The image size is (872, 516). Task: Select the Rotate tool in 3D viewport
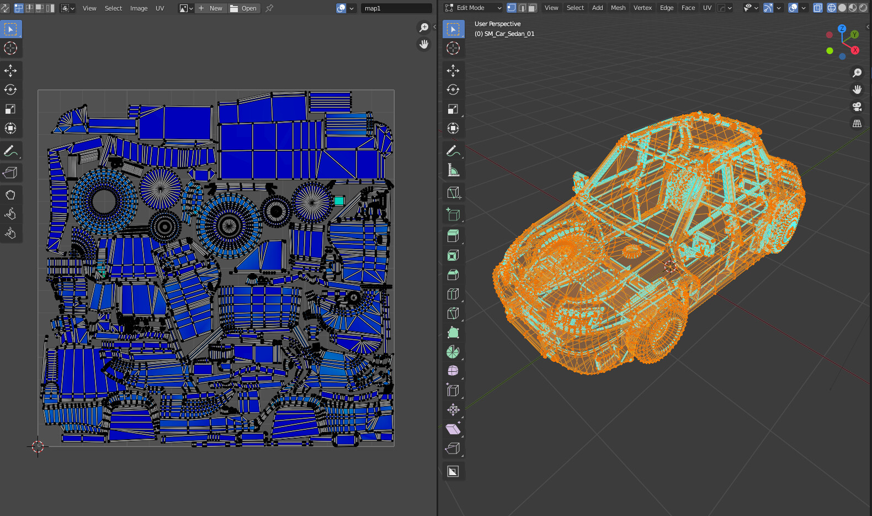pyautogui.click(x=453, y=89)
